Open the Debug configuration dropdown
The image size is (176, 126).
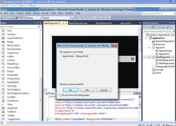(x=40, y=18)
